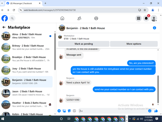Open new tab with plus button
The image size is (162, 122).
[x=45, y=3]
